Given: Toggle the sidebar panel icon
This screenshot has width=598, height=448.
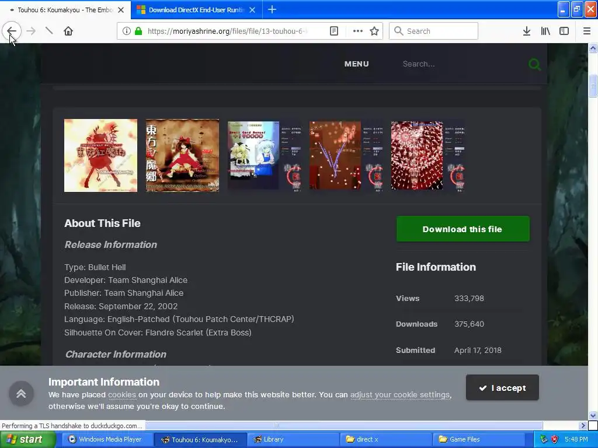Looking at the screenshot, I should pyautogui.click(x=564, y=31).
